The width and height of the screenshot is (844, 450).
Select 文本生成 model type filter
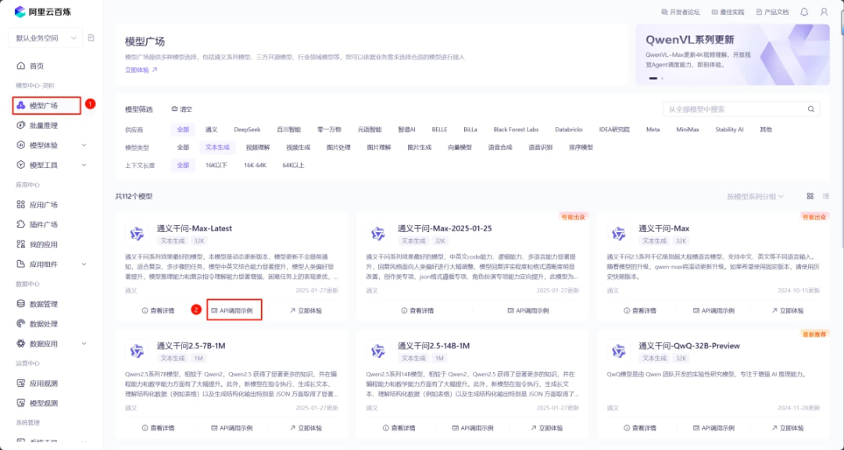tap(217, 148)
